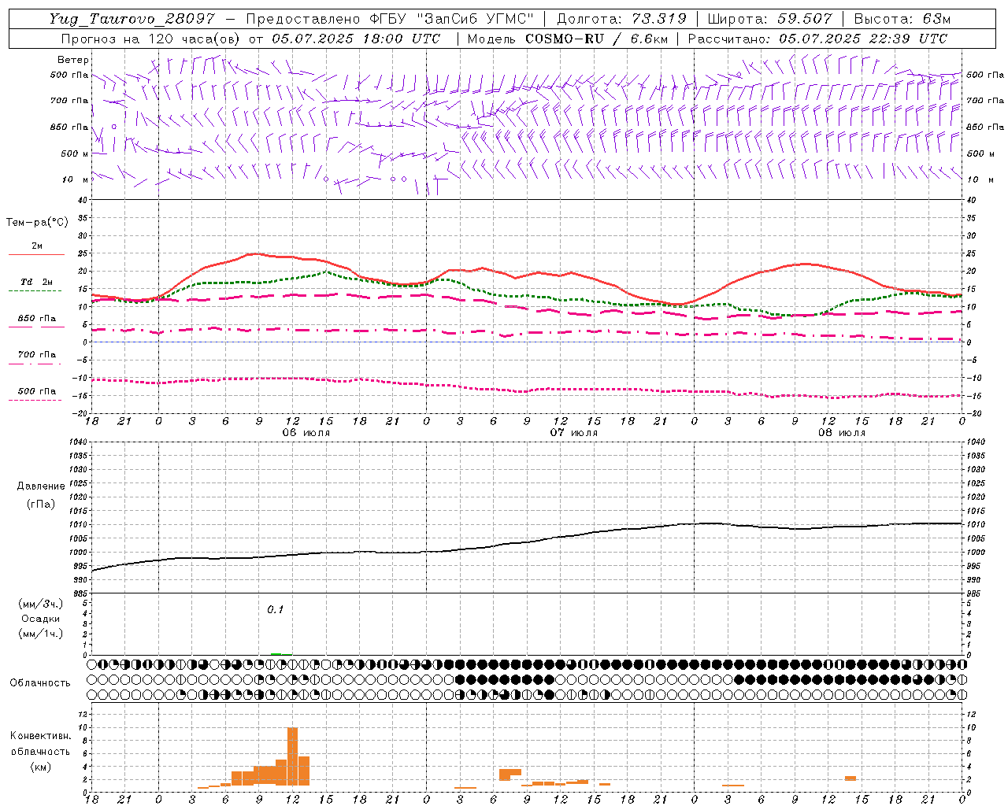This screenshot has height=806, width=1008.
Task: Select the Высота: 63м header entry
Action: click(x=902, y=19)
